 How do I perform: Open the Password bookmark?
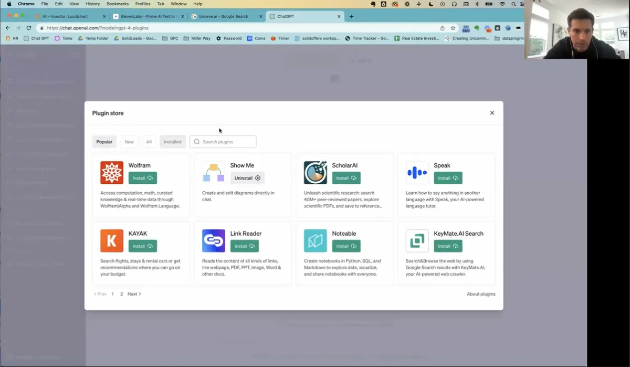(x=229, y=38)
